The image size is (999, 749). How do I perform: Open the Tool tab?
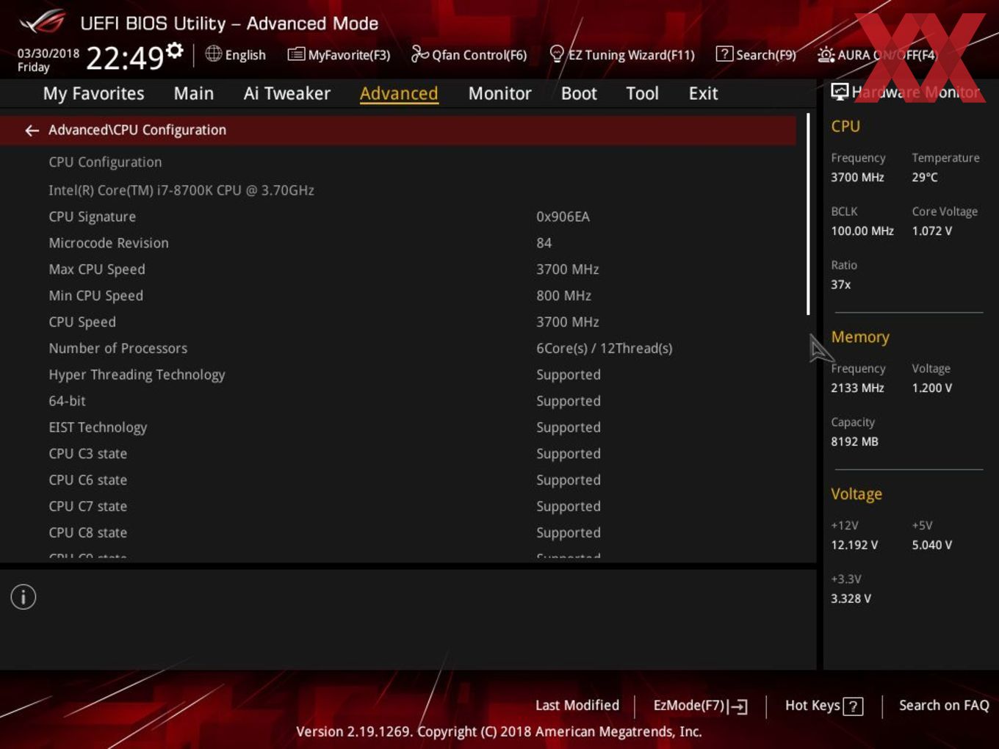pyautogui.click(x=642, y=93)
